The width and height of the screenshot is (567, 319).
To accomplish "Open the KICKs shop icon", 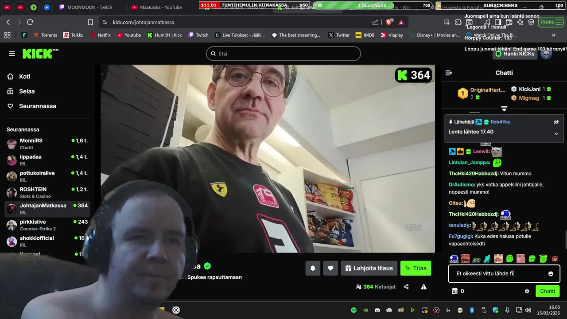I will (x=454, y=291).
